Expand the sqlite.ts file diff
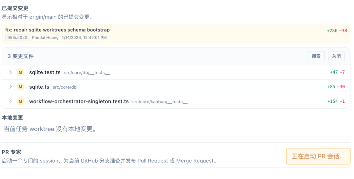The image size is (354, 179). coord(10,87)
